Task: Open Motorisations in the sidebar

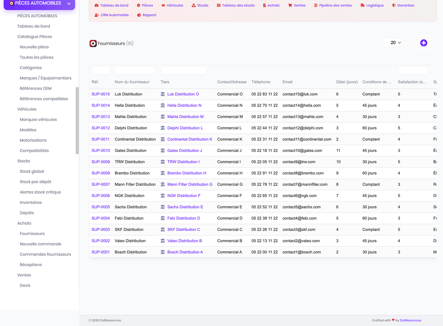Action: coord(33,140)
